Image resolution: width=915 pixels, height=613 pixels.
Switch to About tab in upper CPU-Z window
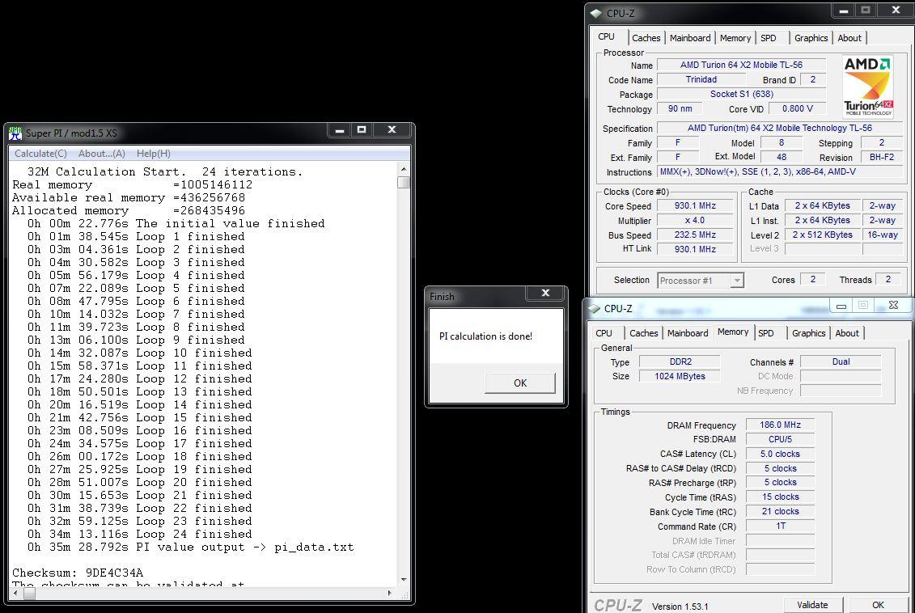tap(849, 38)
